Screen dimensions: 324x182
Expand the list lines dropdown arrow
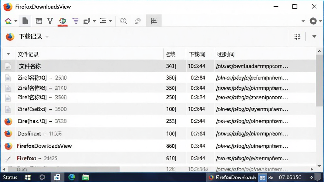(110, 21)
